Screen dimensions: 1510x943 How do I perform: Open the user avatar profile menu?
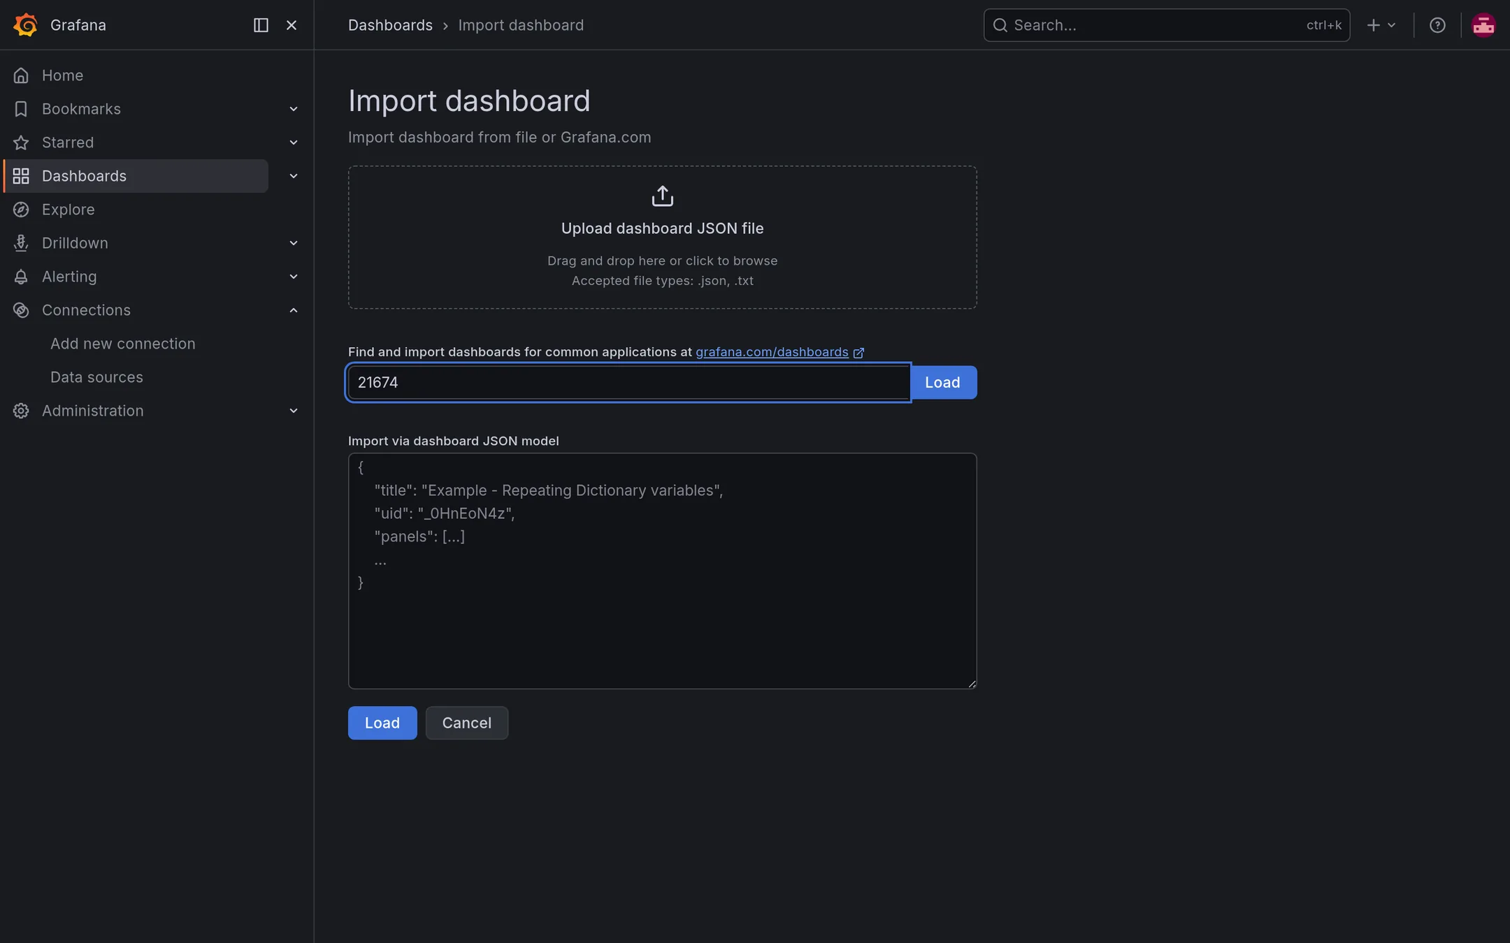coord(1483,25)
